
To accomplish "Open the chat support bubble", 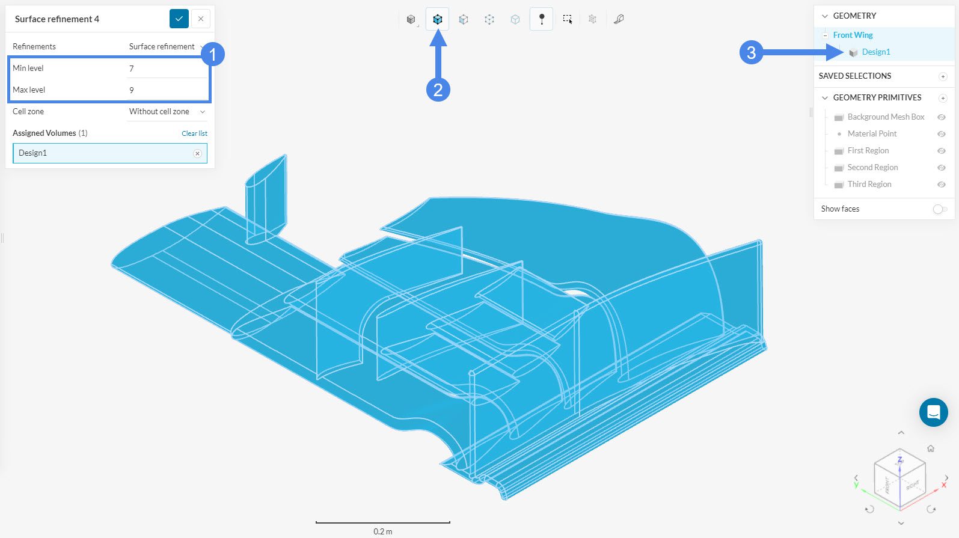I will coord(933,412).
